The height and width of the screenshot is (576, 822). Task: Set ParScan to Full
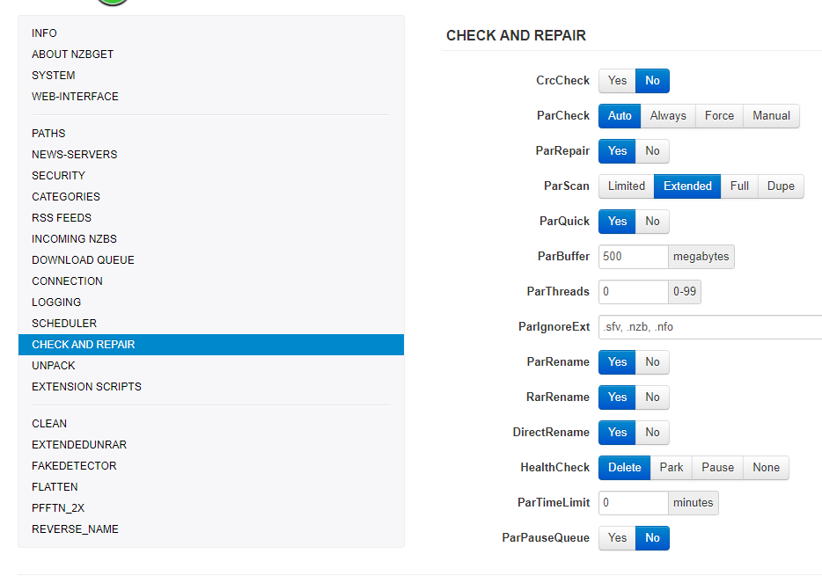point(739,186)
